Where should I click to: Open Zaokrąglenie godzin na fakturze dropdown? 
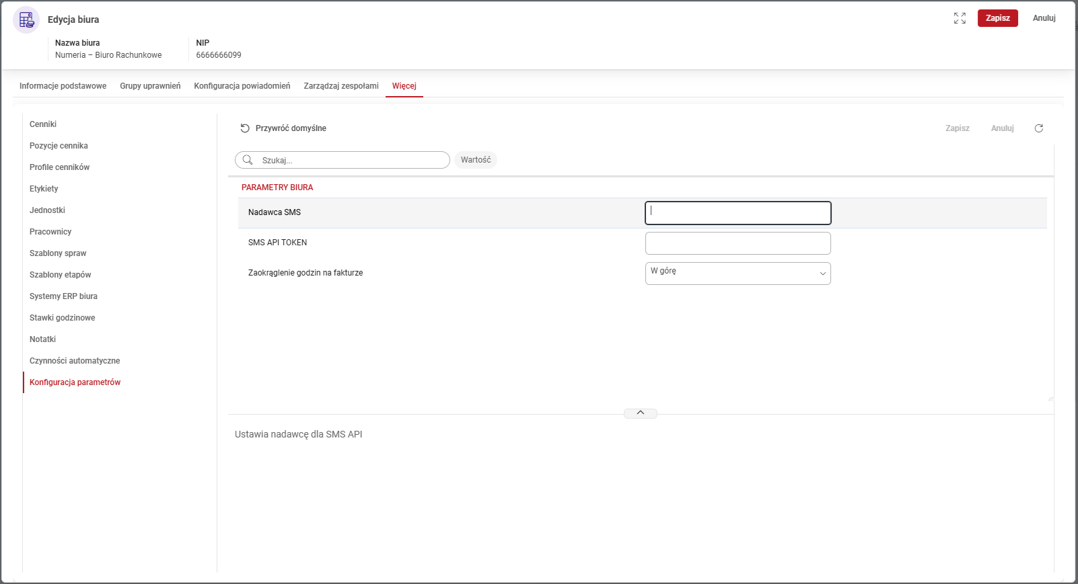738,273
